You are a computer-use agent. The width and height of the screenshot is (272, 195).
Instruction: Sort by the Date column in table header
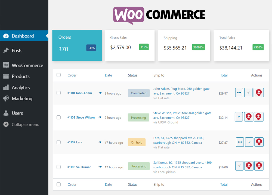pos(109,75)
